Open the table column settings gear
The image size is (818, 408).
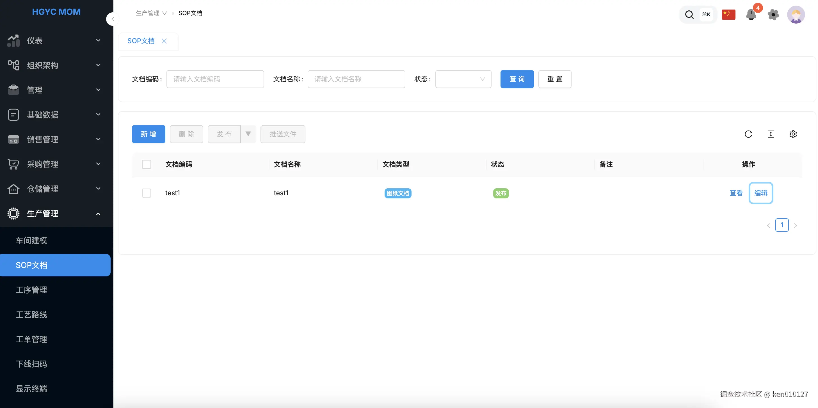[x=793, y=134]
